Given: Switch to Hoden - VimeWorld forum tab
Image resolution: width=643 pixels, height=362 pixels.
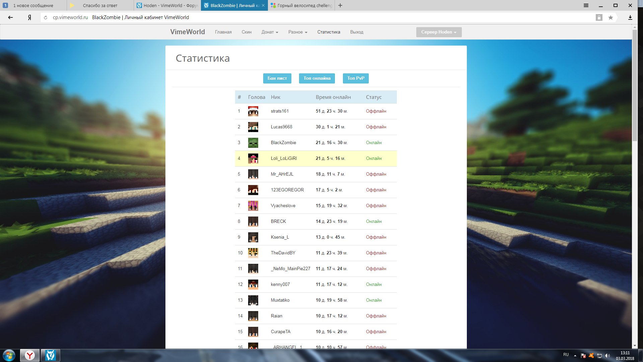Looking at the screenshot, I should 167,5.
